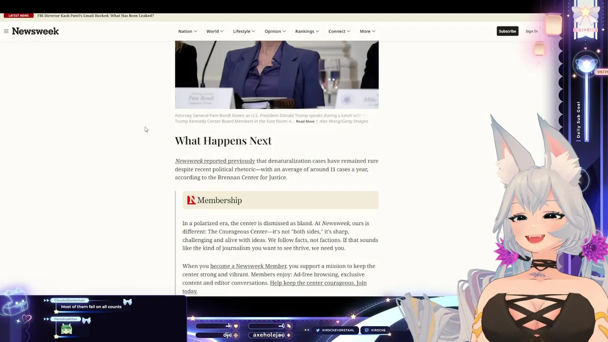Click the Subscribe button
The image size is (608, 342).
coord(507,31)
